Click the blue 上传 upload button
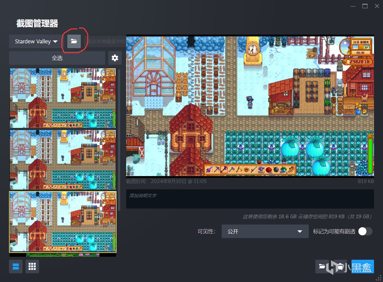Image resolution: width=383 pixels, height=282 pixels. [x=363, y=266]
